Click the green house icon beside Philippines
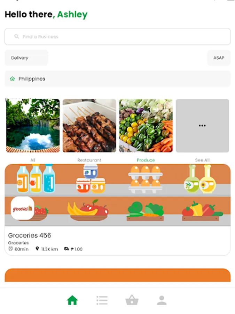235x314 pixels. click(13, 78)
